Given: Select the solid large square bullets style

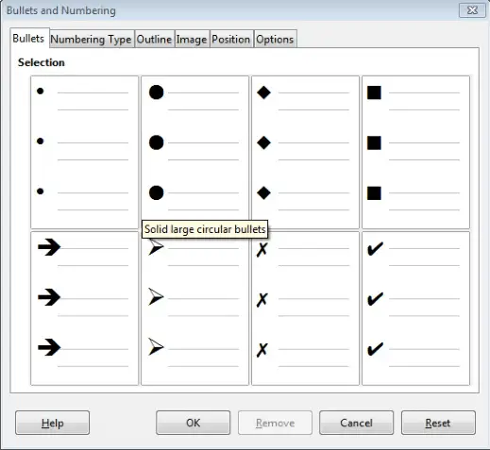Looking at the screenshot, I should tap(415, 152).
